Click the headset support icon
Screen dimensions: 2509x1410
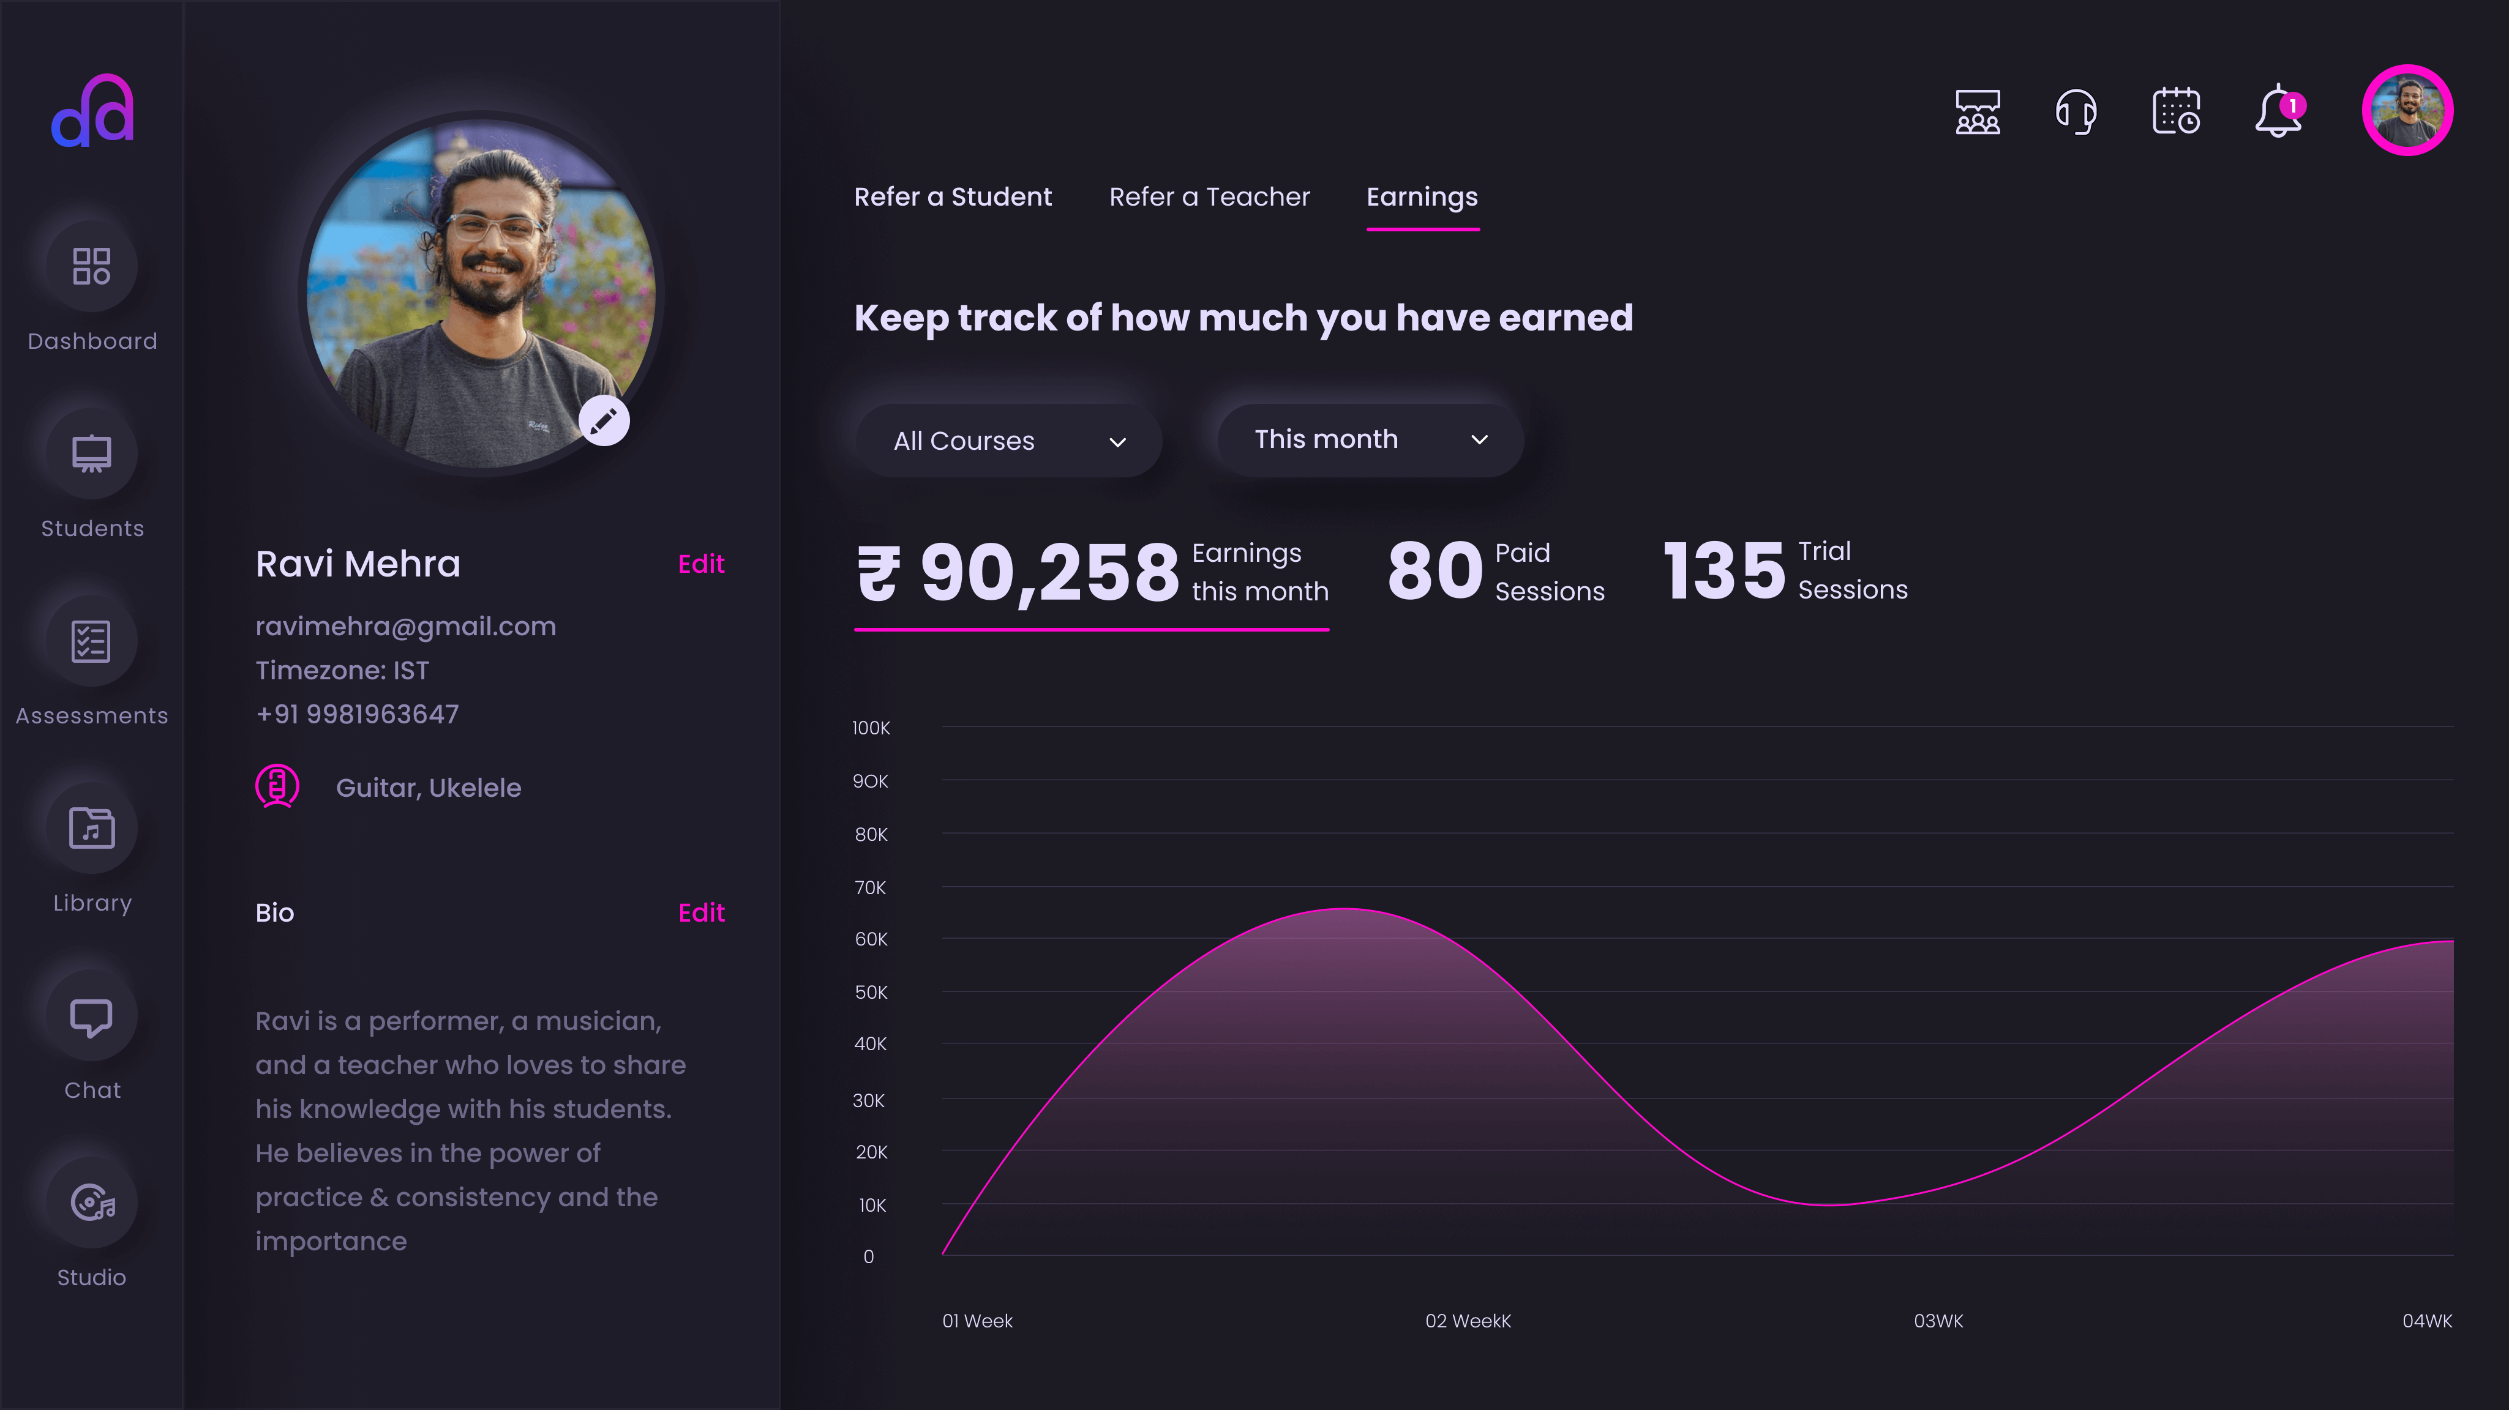[x=2076, y=112]
